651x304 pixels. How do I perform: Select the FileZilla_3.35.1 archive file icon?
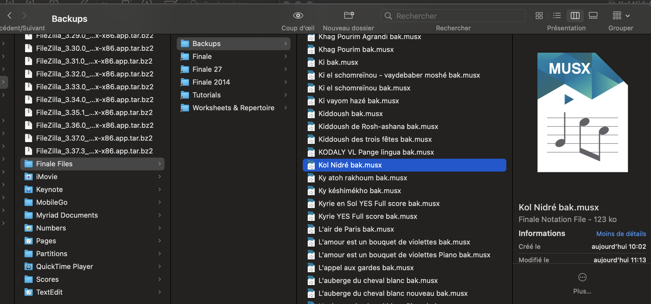[x=29, y=113]
